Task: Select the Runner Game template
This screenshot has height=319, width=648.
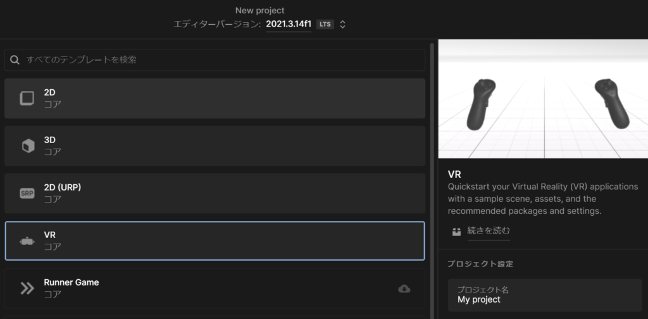Action: 215,289
